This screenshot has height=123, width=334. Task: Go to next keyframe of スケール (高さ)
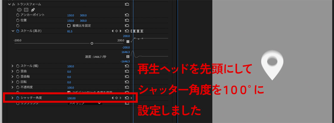[120, 31]
